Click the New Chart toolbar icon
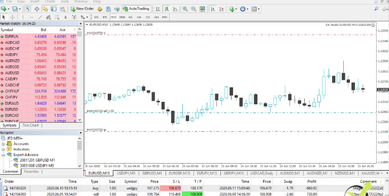 click(4, 9)
